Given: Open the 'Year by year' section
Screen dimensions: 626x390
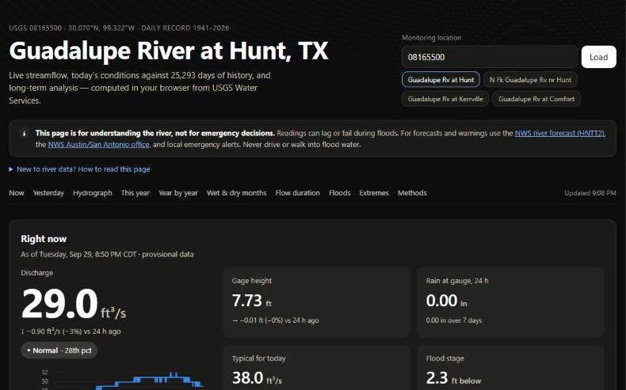Looking at the screenshot, I should (x=178, y=193).
